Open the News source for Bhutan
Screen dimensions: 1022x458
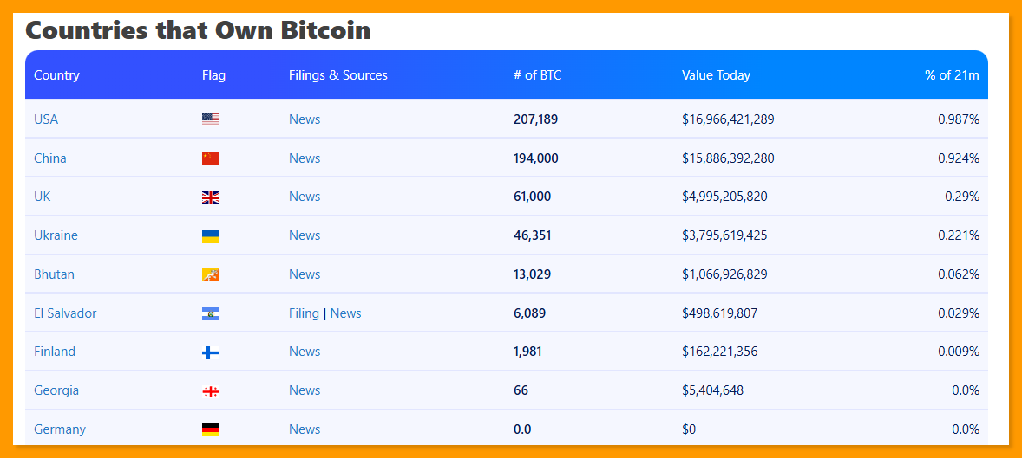pyautogui.click(x=305, y=274)
